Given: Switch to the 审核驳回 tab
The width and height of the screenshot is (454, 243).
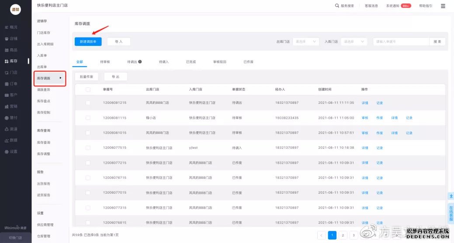Looking at the screenshot, I should point(219,62).
